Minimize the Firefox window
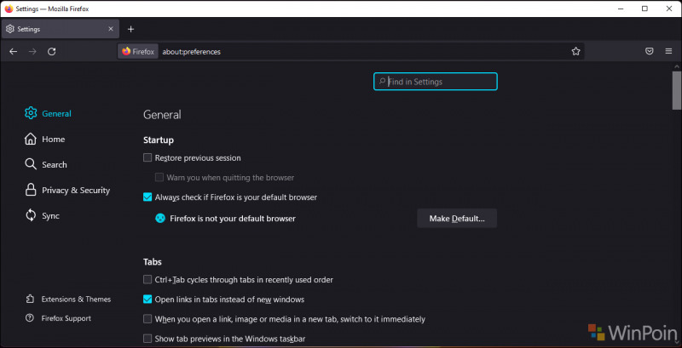The height and width of the screenshot is (348, 682). click(x=621, y=9)
